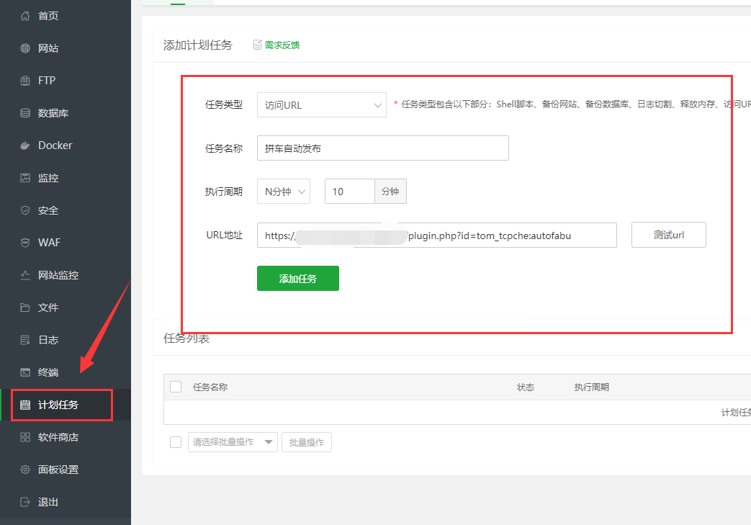Click the minutes field showing 10
The image size is (751, 525).
click(x=350, y=191)
